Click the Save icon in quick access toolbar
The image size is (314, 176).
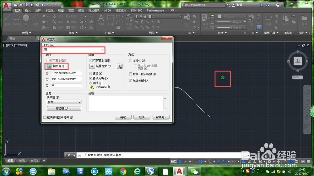point(26,5)
